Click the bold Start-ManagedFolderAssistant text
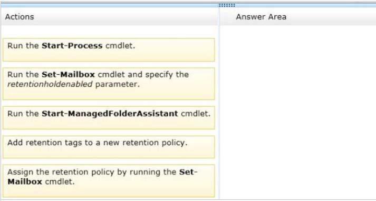Screen dimensions: 376x201 [x=110, y=114]
